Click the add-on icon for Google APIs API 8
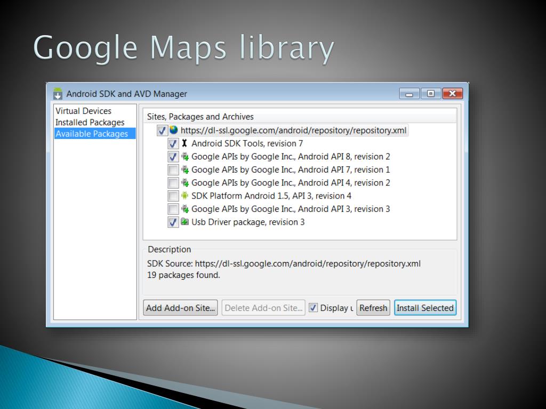This screenshot has width=546, height=409. pyautogui.click(x=185, y=157)
